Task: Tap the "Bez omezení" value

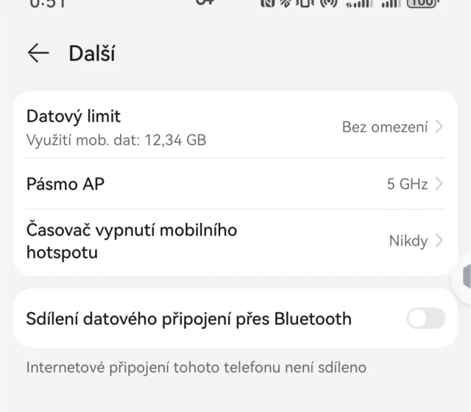Action: click(x=384, y=127)
